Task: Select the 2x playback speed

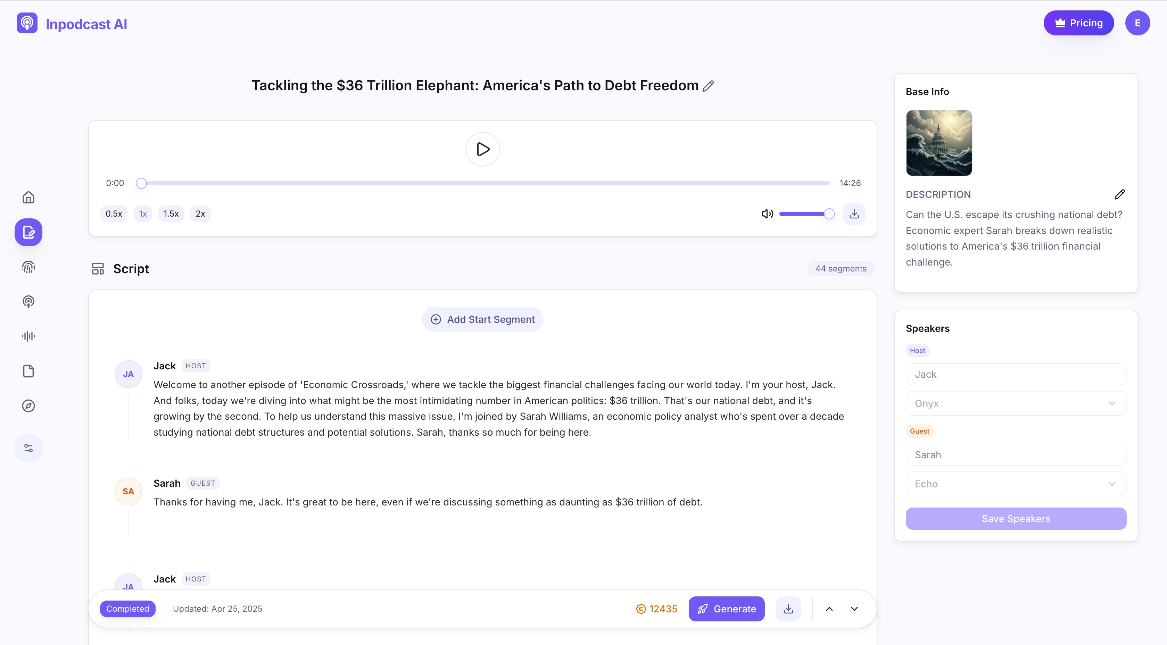Action: coord(200,213)
